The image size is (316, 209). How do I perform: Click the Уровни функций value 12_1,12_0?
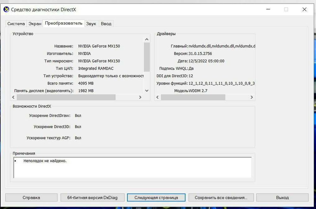[222, 83]
